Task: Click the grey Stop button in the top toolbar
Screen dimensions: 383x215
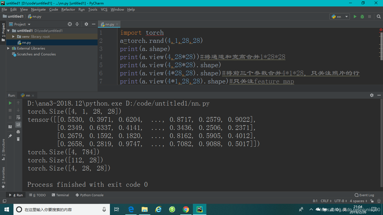Action: tap(370, 17)
